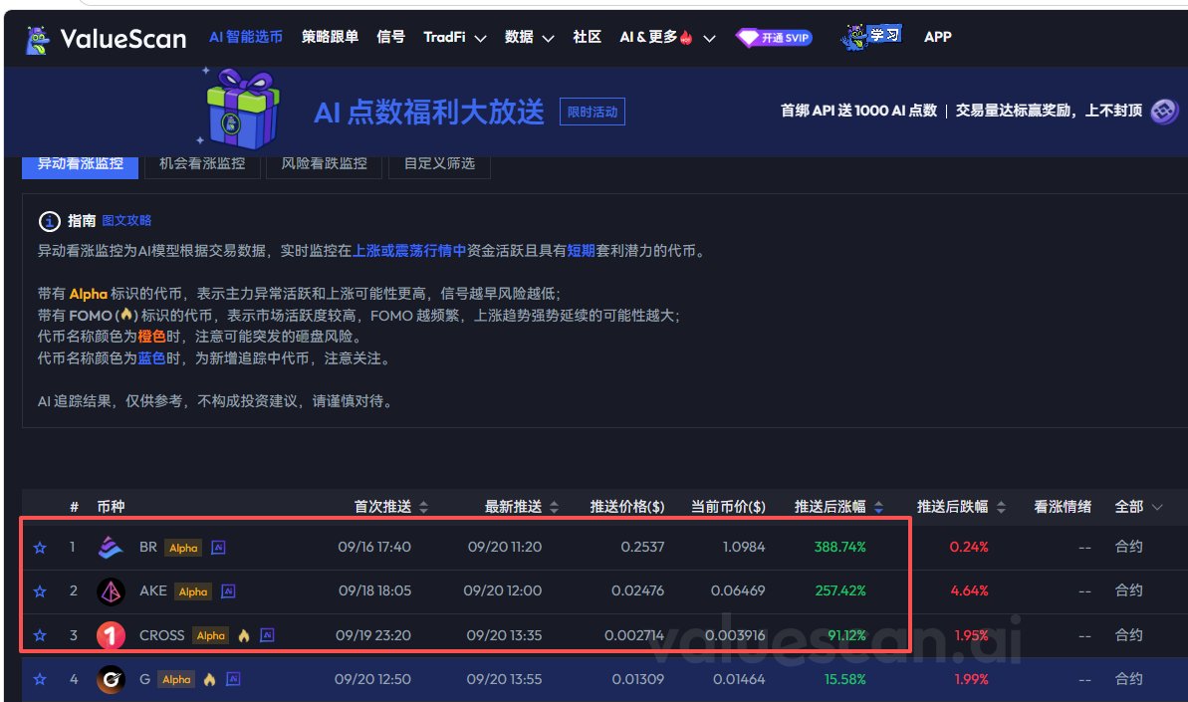
Task: Favorite the CROSS row star
Action: coord(40,635)
